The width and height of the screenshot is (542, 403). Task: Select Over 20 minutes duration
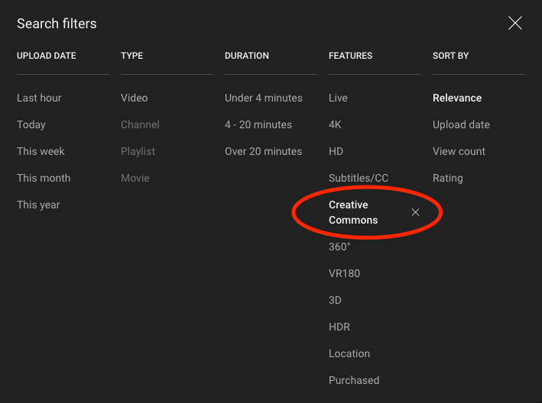[x=264, y=151]
